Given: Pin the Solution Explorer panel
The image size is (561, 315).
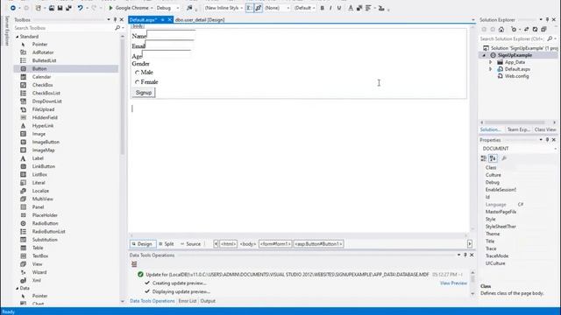Looking at the screenshot, I should point(547,19).
